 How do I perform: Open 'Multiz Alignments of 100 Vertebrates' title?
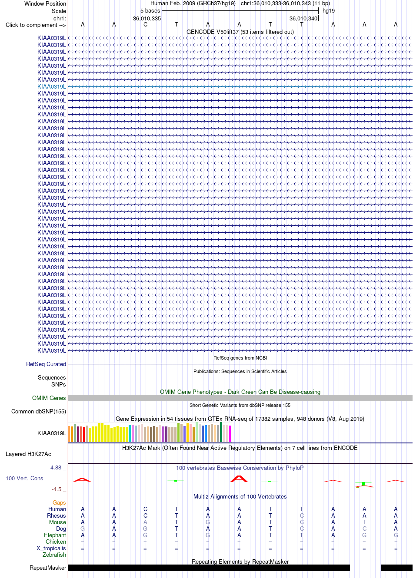(240, 496)
